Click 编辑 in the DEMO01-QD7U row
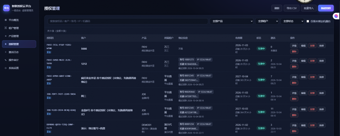Viewport: 340px width, 136px height. (303, 125)
